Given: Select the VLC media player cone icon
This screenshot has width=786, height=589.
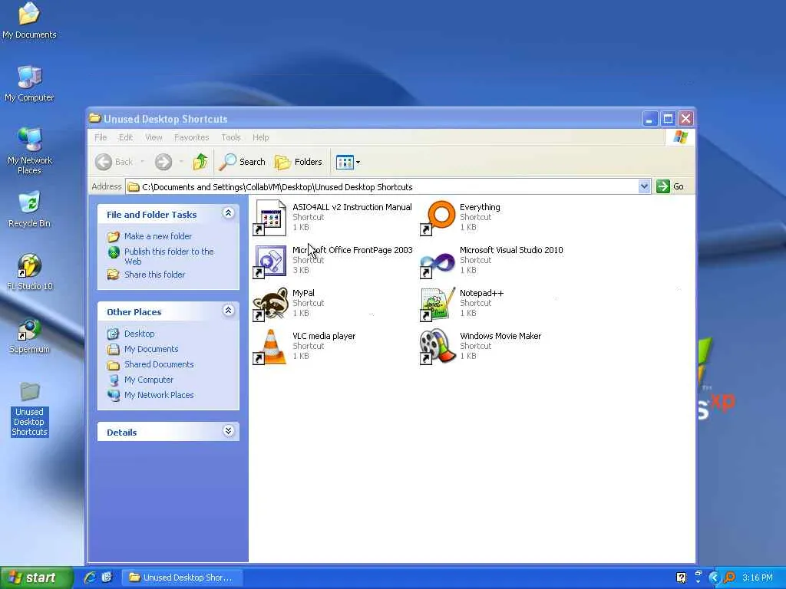Looking at the screenshot, I should (270, 347).
